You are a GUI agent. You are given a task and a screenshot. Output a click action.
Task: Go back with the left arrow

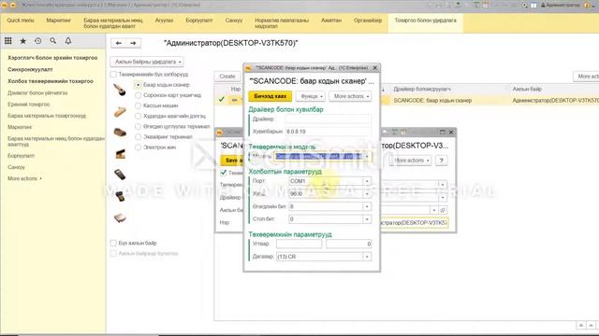pyautogui.click(x=119, y=43)
